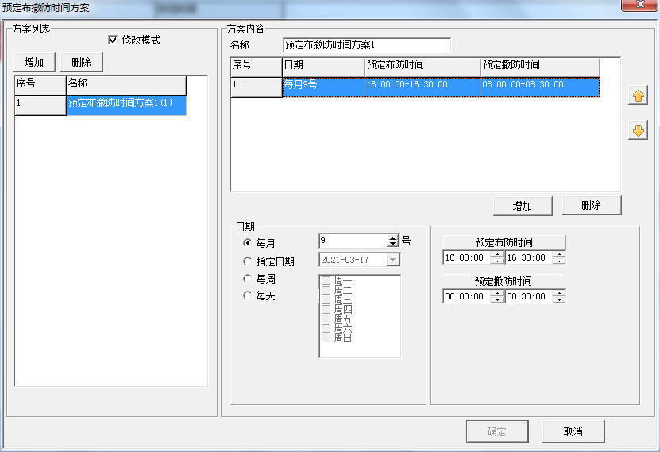This screenshot has height=452, width=660.
Task: Increase the monthly day number spinner
Action: [x=392, y=238]
